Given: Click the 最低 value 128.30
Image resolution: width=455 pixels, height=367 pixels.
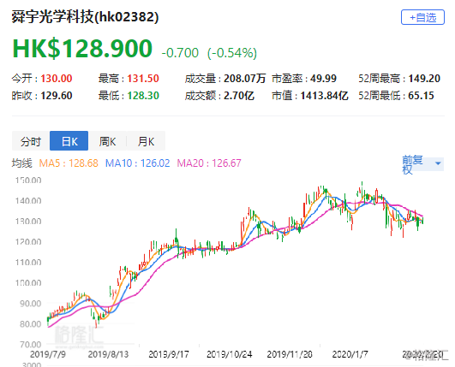Looking at the screenshot, I should tap(143, 96).
